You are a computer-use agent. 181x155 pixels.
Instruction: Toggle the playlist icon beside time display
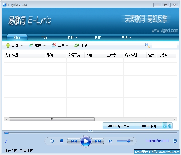175,141
